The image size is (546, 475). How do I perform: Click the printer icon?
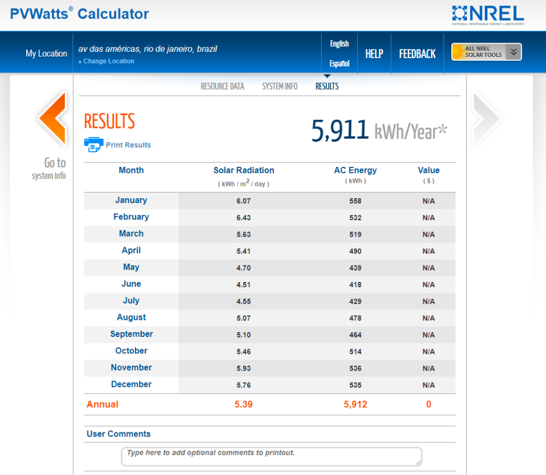point(94,144)
